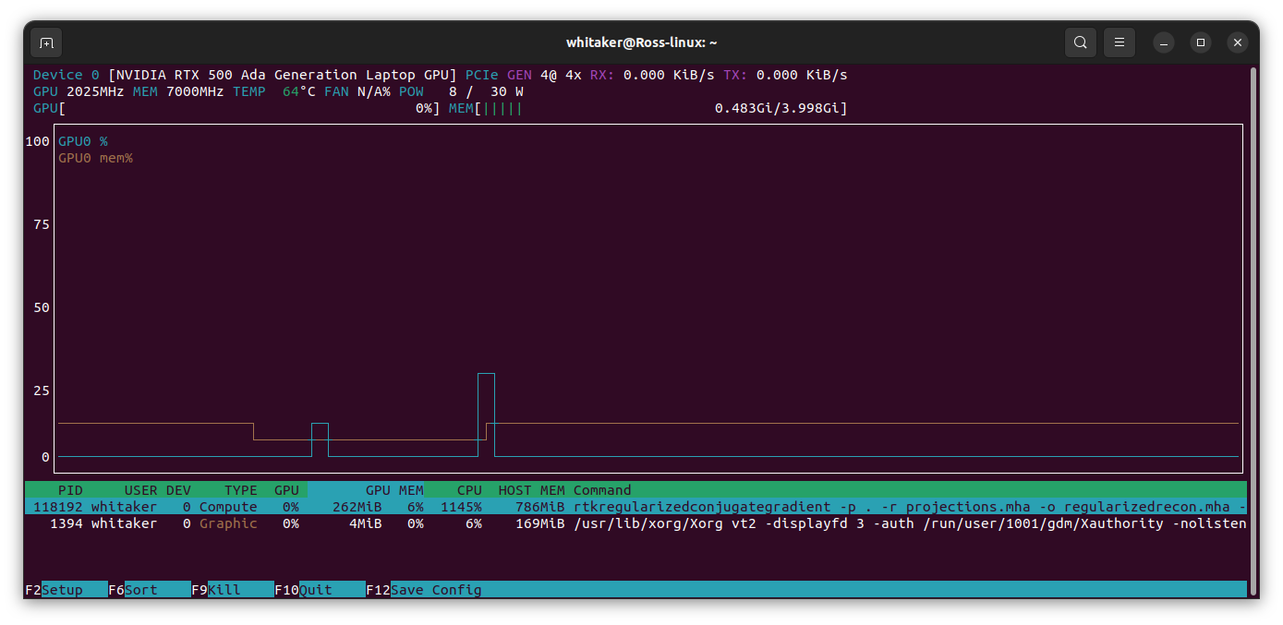Click the HOST MEM column header
Viewport: 1283px width, 625px height.
pos(531,490)
